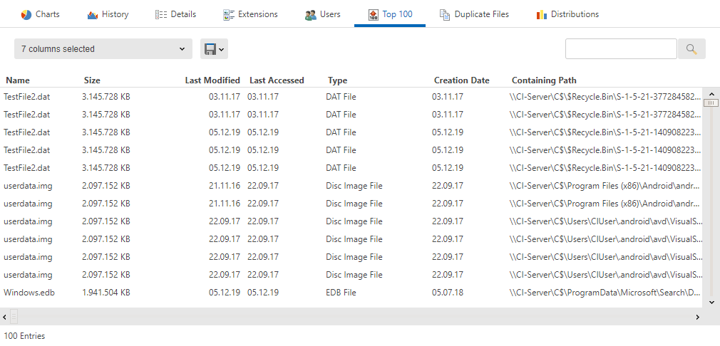Screen dimensions: 720x346
Task: Click the Details list icon
Action: (x=161, y=14)
